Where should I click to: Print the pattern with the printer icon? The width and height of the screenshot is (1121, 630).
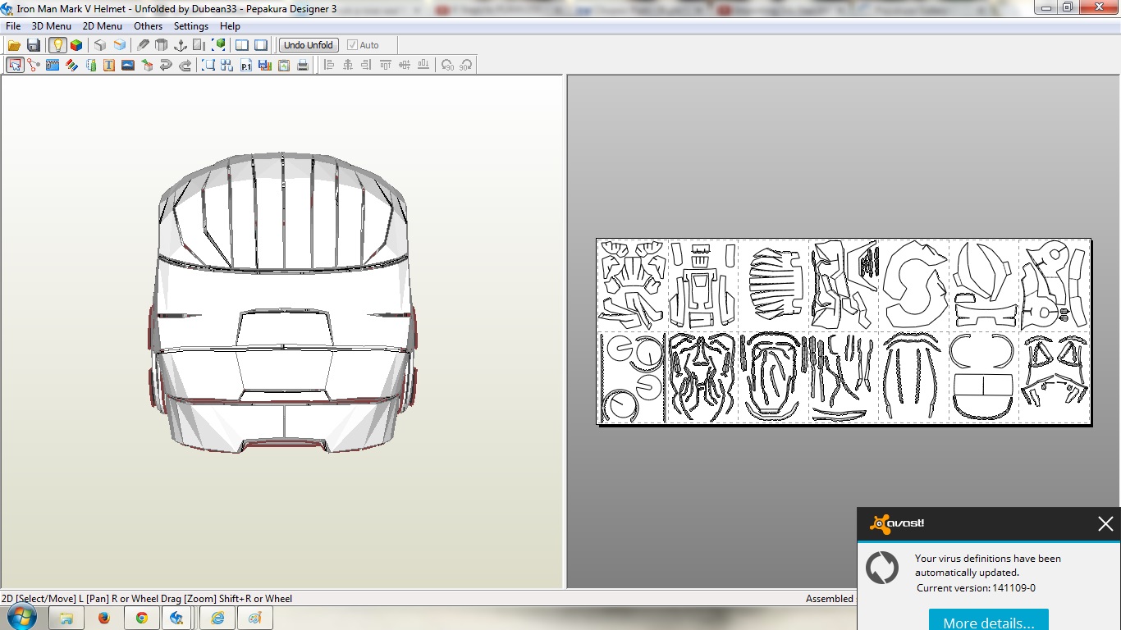pyautogui.click(x=303, y=65)
